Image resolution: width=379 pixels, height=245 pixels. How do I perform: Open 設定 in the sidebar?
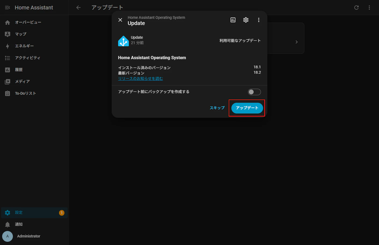tap(34, 213)
